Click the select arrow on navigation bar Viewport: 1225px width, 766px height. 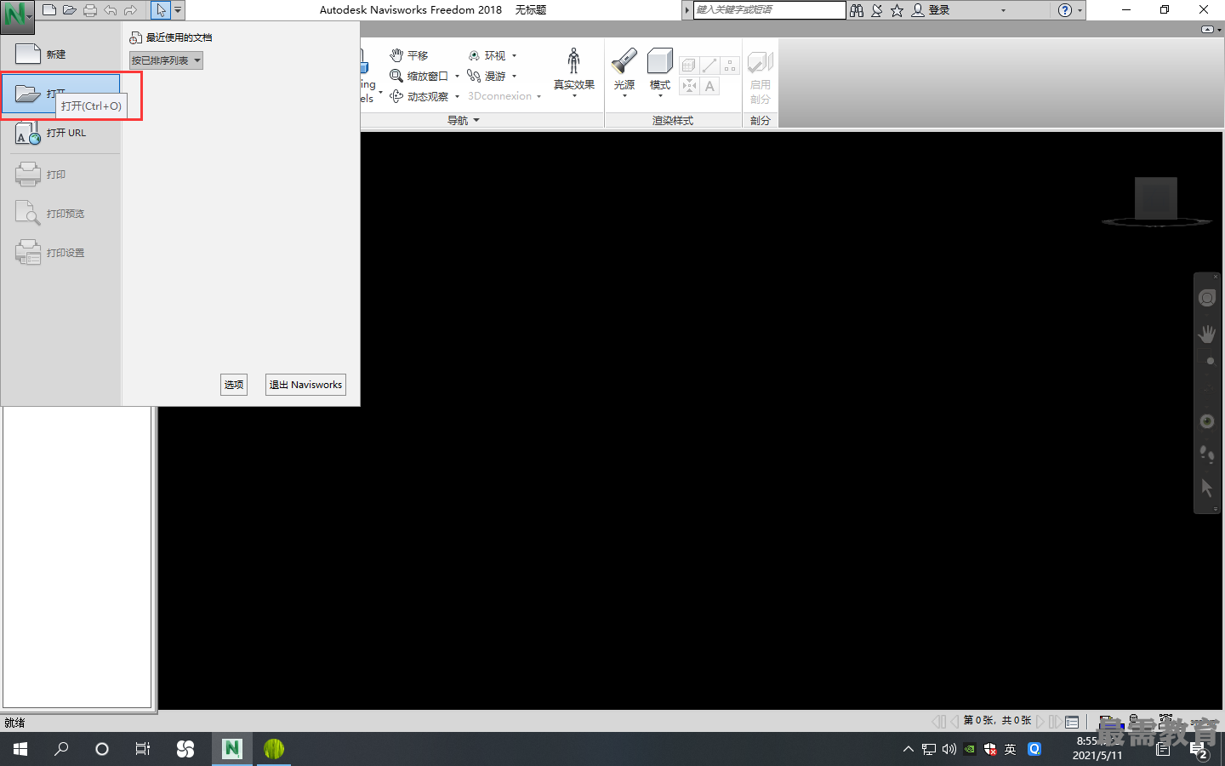1206,488
